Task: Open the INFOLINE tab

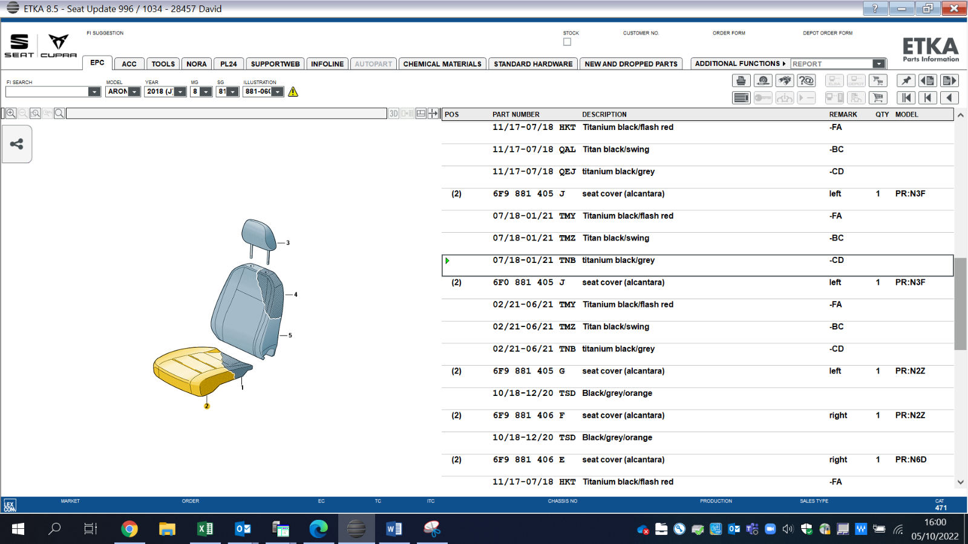Action: (327, 64)
